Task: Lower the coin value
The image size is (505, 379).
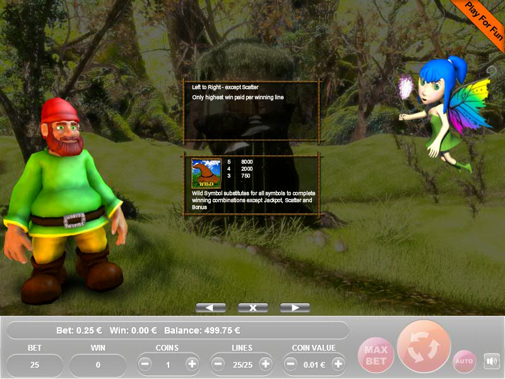Action: click(291, 364)
